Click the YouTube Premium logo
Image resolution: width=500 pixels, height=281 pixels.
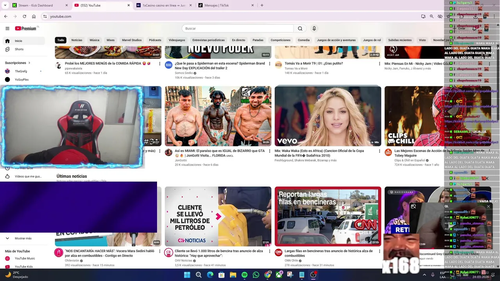tap(26, 28)
